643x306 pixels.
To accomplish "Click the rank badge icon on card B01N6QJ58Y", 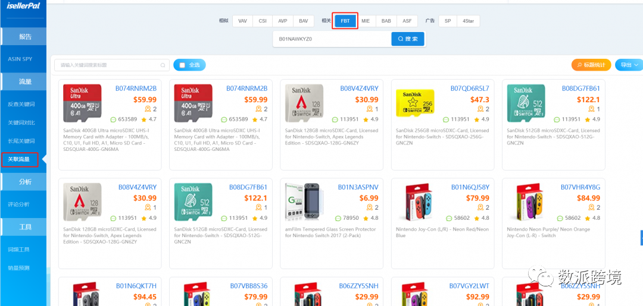I will click(x=480, y=208).
